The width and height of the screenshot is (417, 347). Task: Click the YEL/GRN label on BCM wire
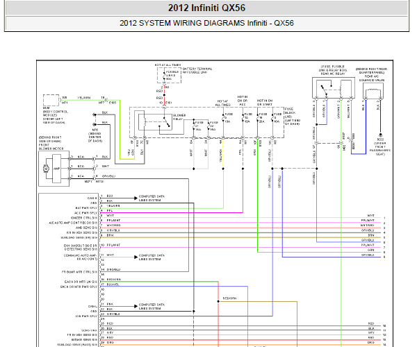[x=84, y=98]
